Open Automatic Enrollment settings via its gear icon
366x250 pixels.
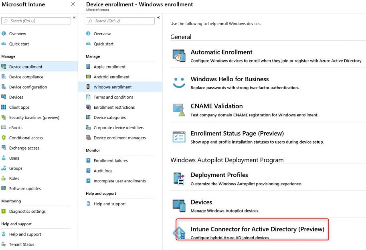pos(178,55)
